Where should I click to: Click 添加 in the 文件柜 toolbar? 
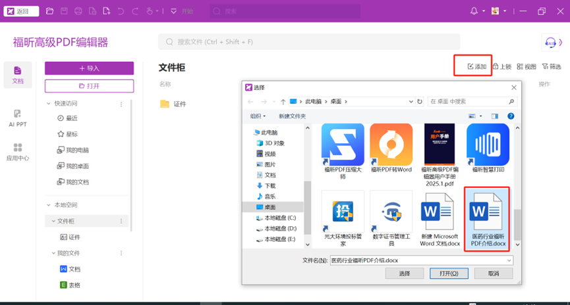pos(476,66)
